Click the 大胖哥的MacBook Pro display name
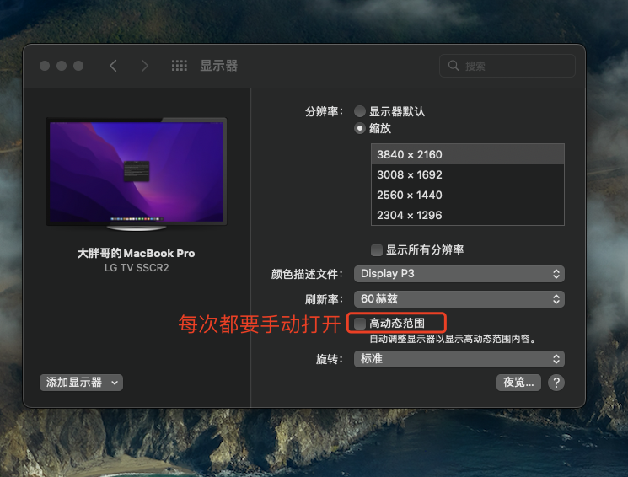Screen dimensions: 628x477 pyautogui.click(x=137, y=253)
